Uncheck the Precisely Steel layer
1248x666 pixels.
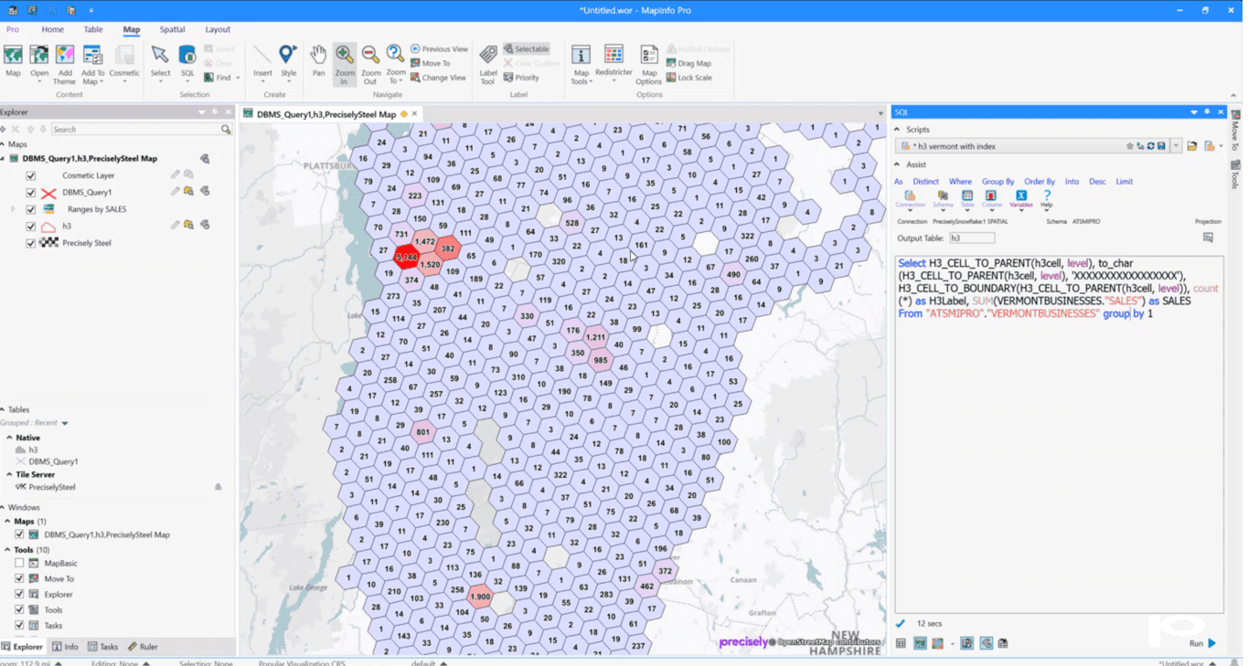[31, 243]
